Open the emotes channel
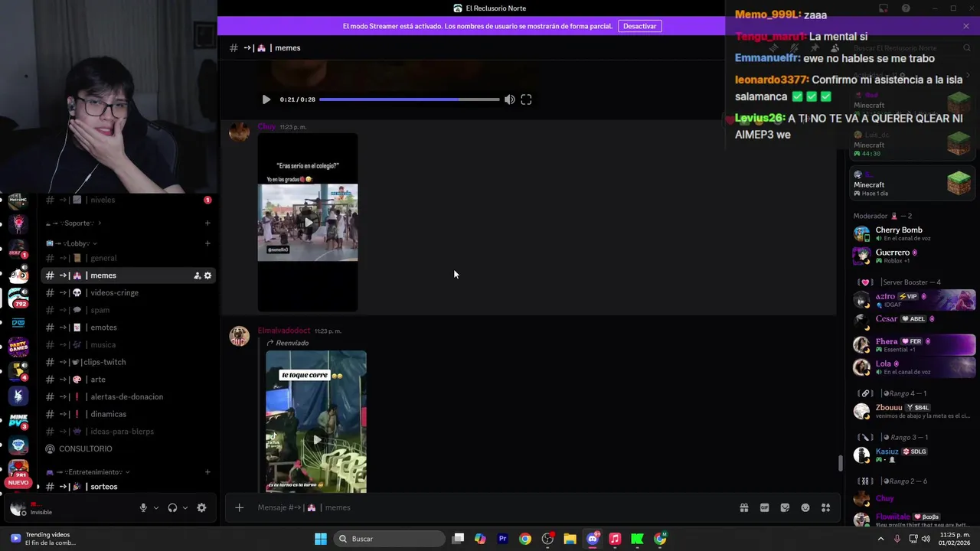Image resolution: width=980 pixels, height=551 pixels. pos(128,328)
